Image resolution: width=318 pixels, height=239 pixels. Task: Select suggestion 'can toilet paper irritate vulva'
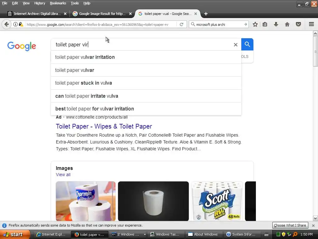tap(146, 96)
